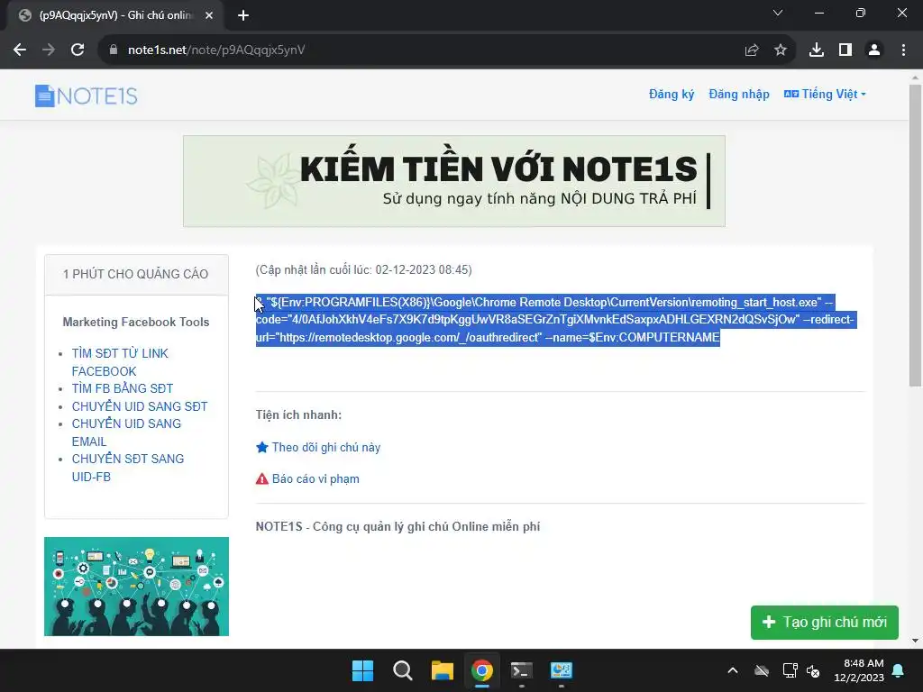This screenshot has height=692, width=923.
Task: Share this page via share icon
Action: pyautogui.click(x=752, y=50)
